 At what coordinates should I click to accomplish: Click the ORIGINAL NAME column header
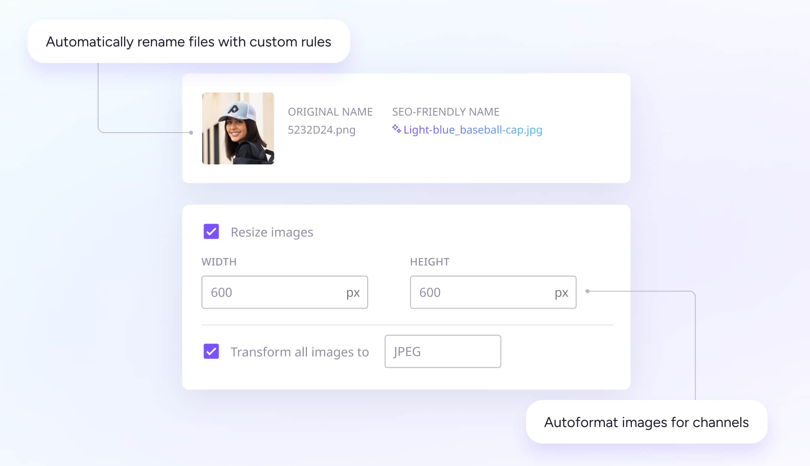pos(330,112)
